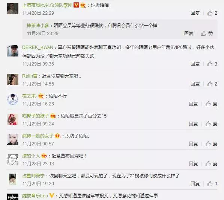Click the orange V badge beside 上海夜场ktv礼仪领队李刚

point(76,5)
